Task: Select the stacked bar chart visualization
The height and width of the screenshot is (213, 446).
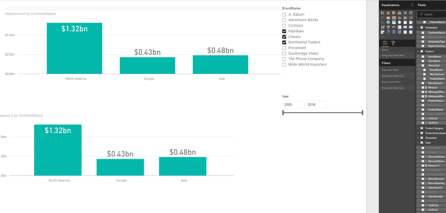Action: pos(383,13)
